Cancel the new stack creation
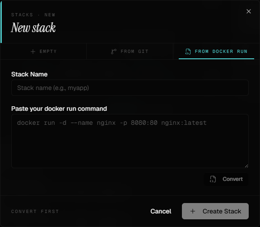The height and width of the screenshot is (227, 260). pos(161,211)
